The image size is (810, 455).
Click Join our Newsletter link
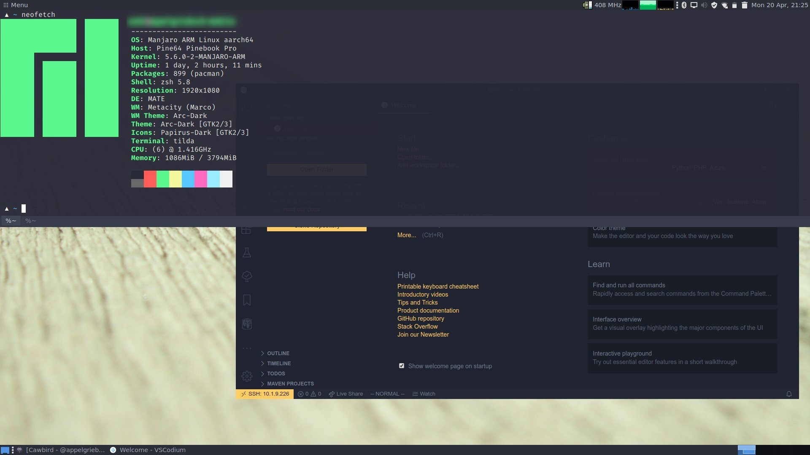(423, 335)
